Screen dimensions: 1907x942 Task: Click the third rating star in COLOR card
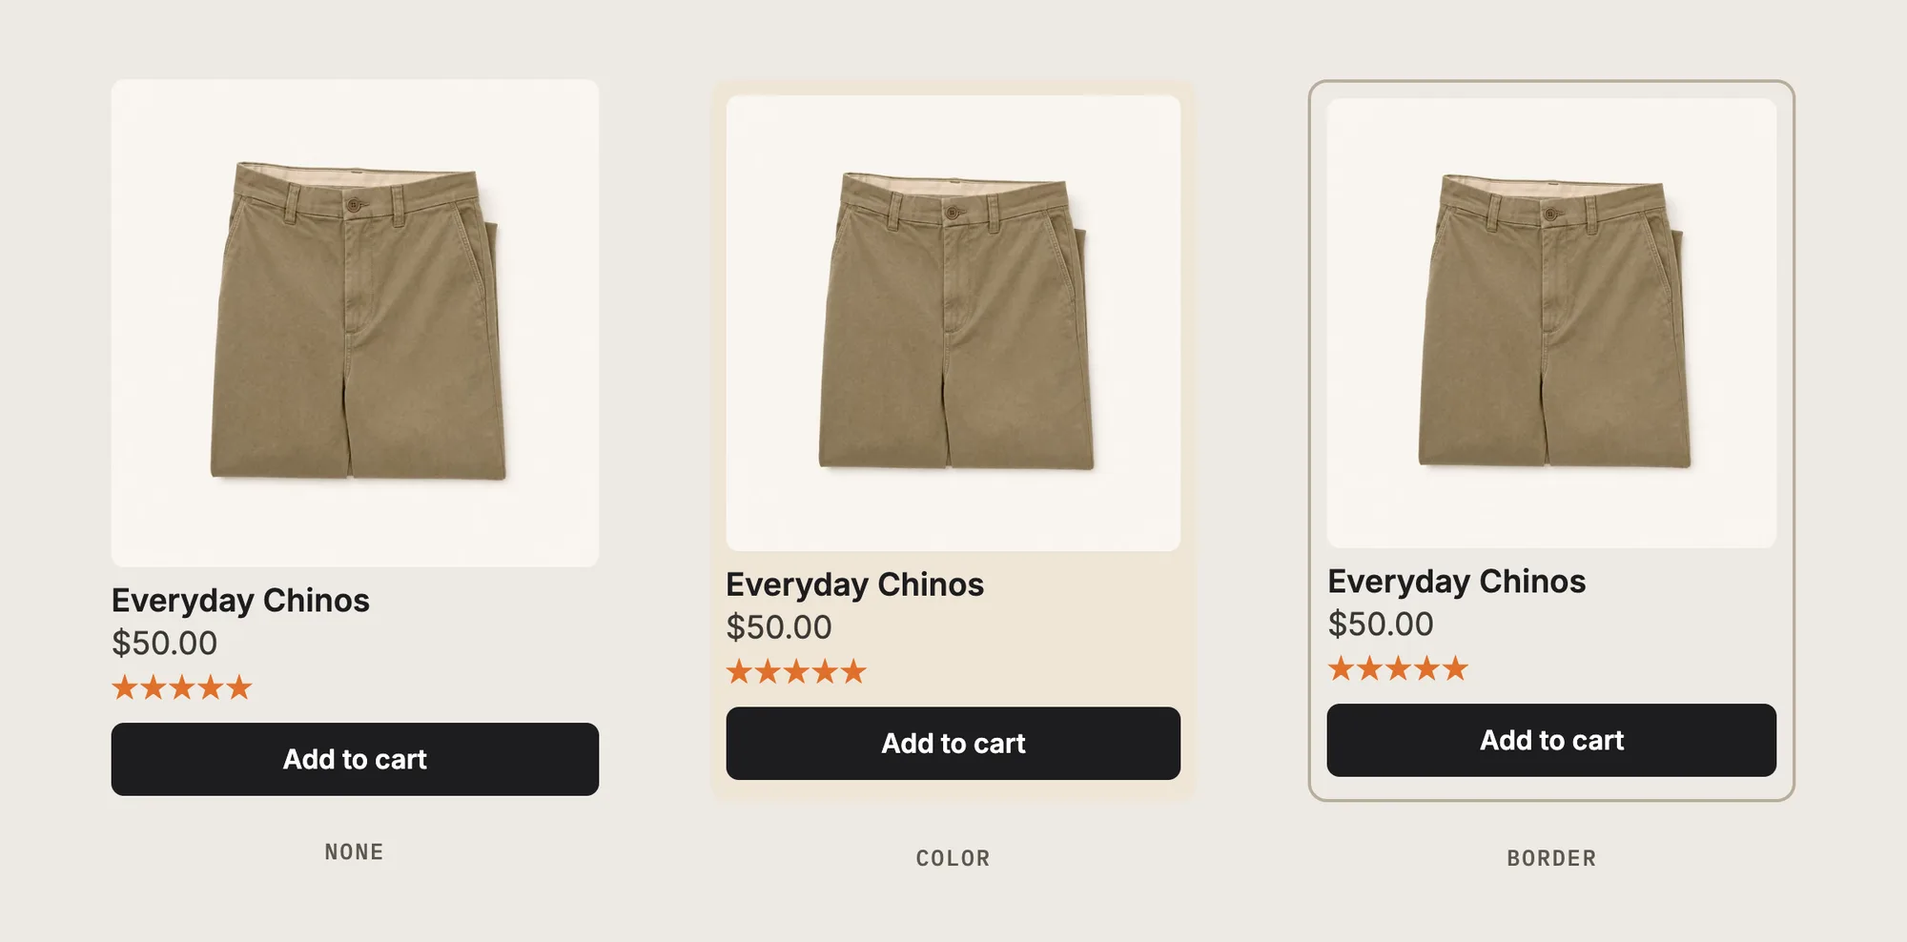(x=796, y=671)
